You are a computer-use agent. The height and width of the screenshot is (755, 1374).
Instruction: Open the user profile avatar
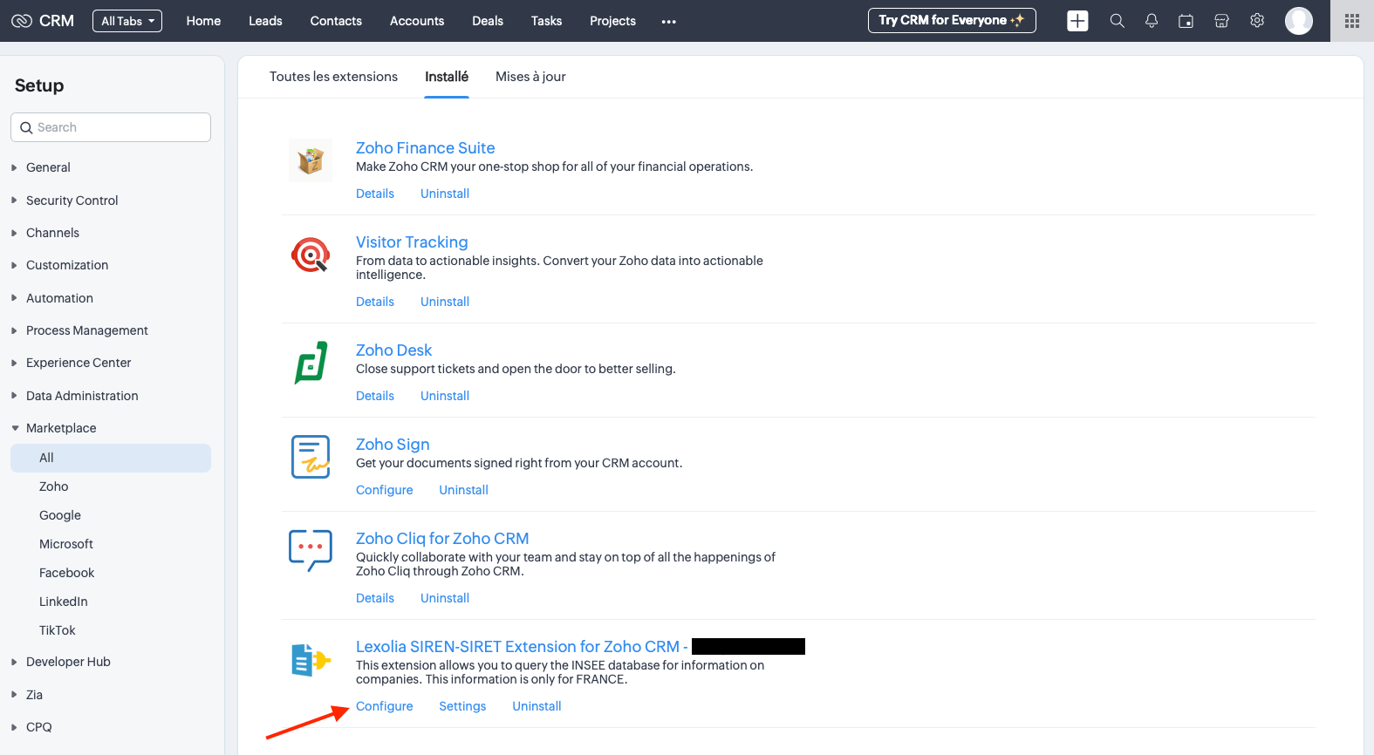coord(1299,21)
